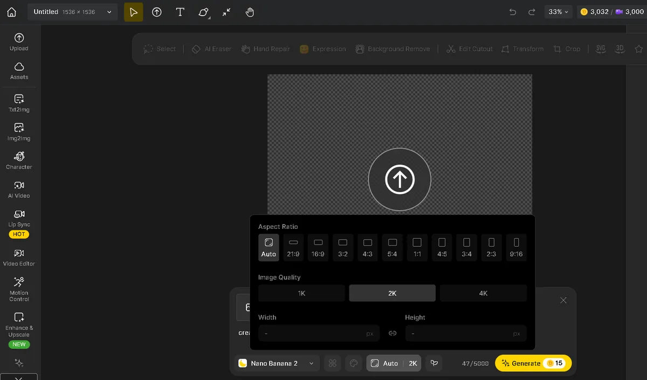This screenshot has height=380, width=647.
Task: Open Enhance & Upscale from sidebar
Action: (19, 324)
